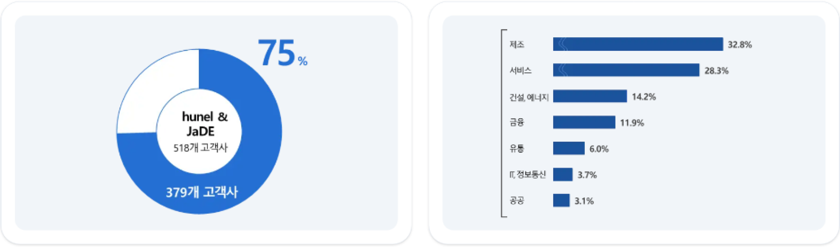Click the 6.0% value label
Image resolution: width=840 pixels, height=247 pixels.
[x=599, y=149]
